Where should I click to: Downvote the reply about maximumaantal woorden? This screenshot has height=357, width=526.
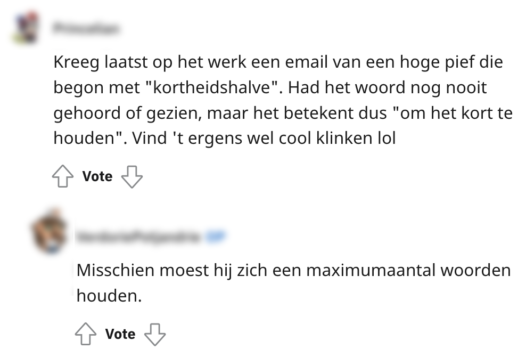click(155, 335)
